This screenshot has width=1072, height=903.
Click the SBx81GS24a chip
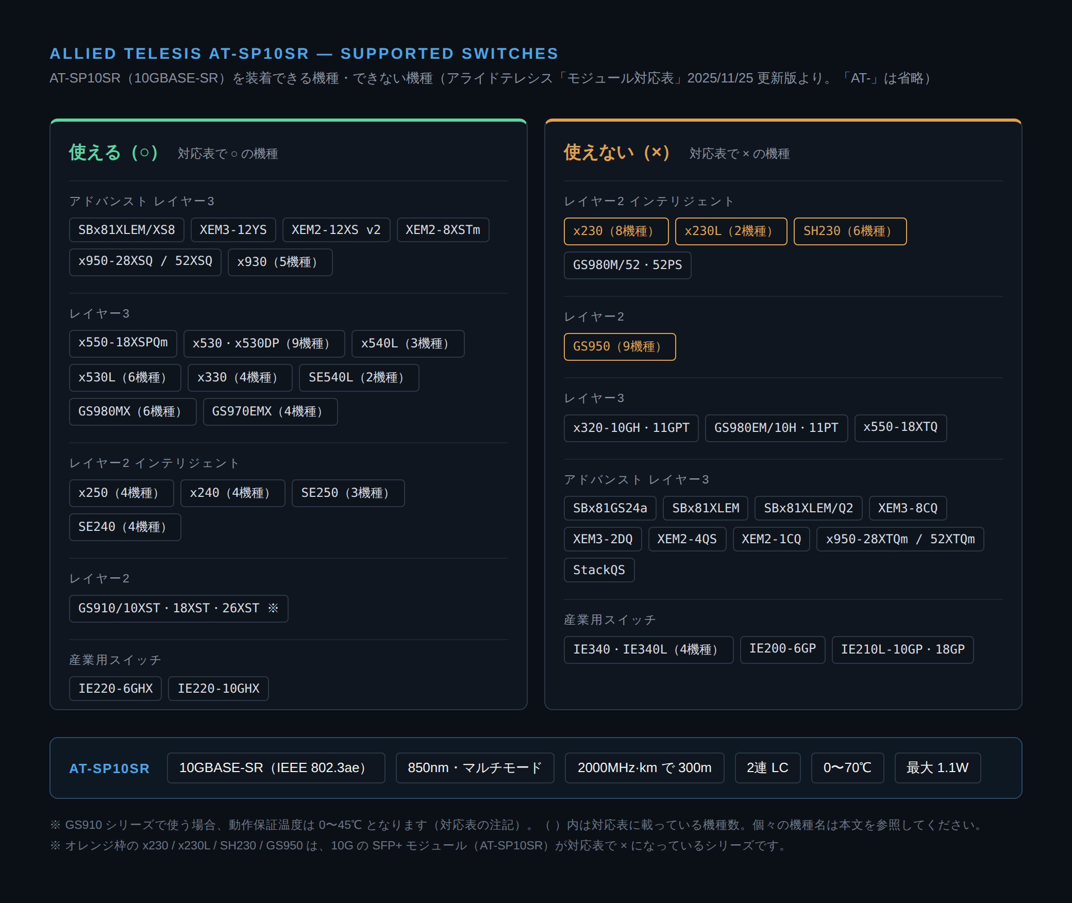point(610,508)
